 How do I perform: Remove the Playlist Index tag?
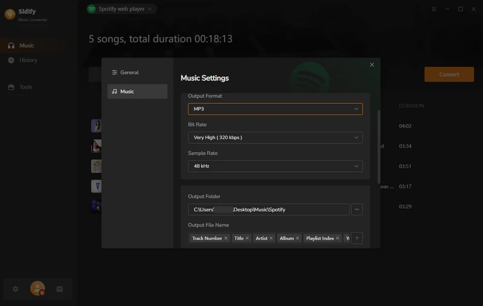click(x=338, y=238)
